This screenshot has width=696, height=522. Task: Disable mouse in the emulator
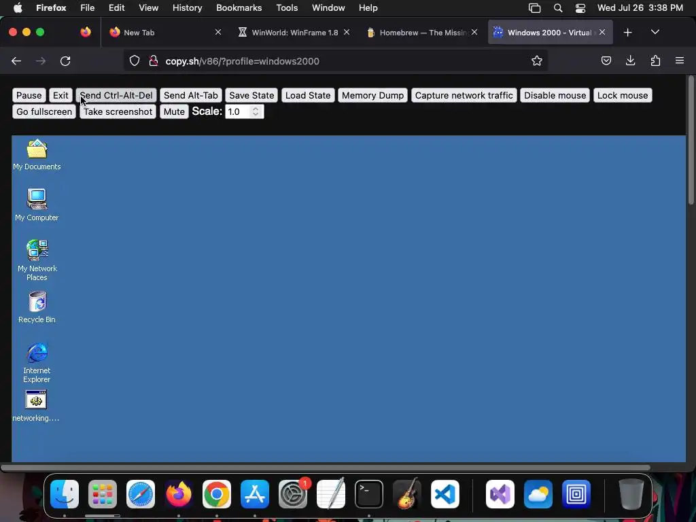click(555, 95)
